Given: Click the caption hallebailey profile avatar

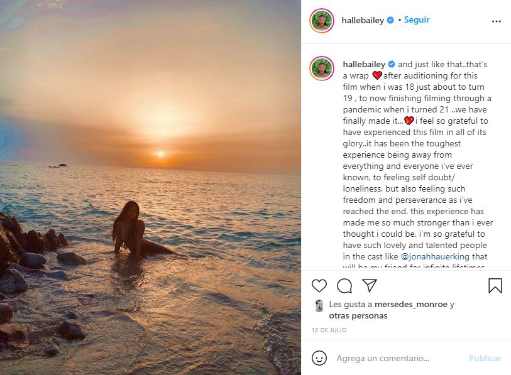Looking at the screenshot, I should 322,68.
